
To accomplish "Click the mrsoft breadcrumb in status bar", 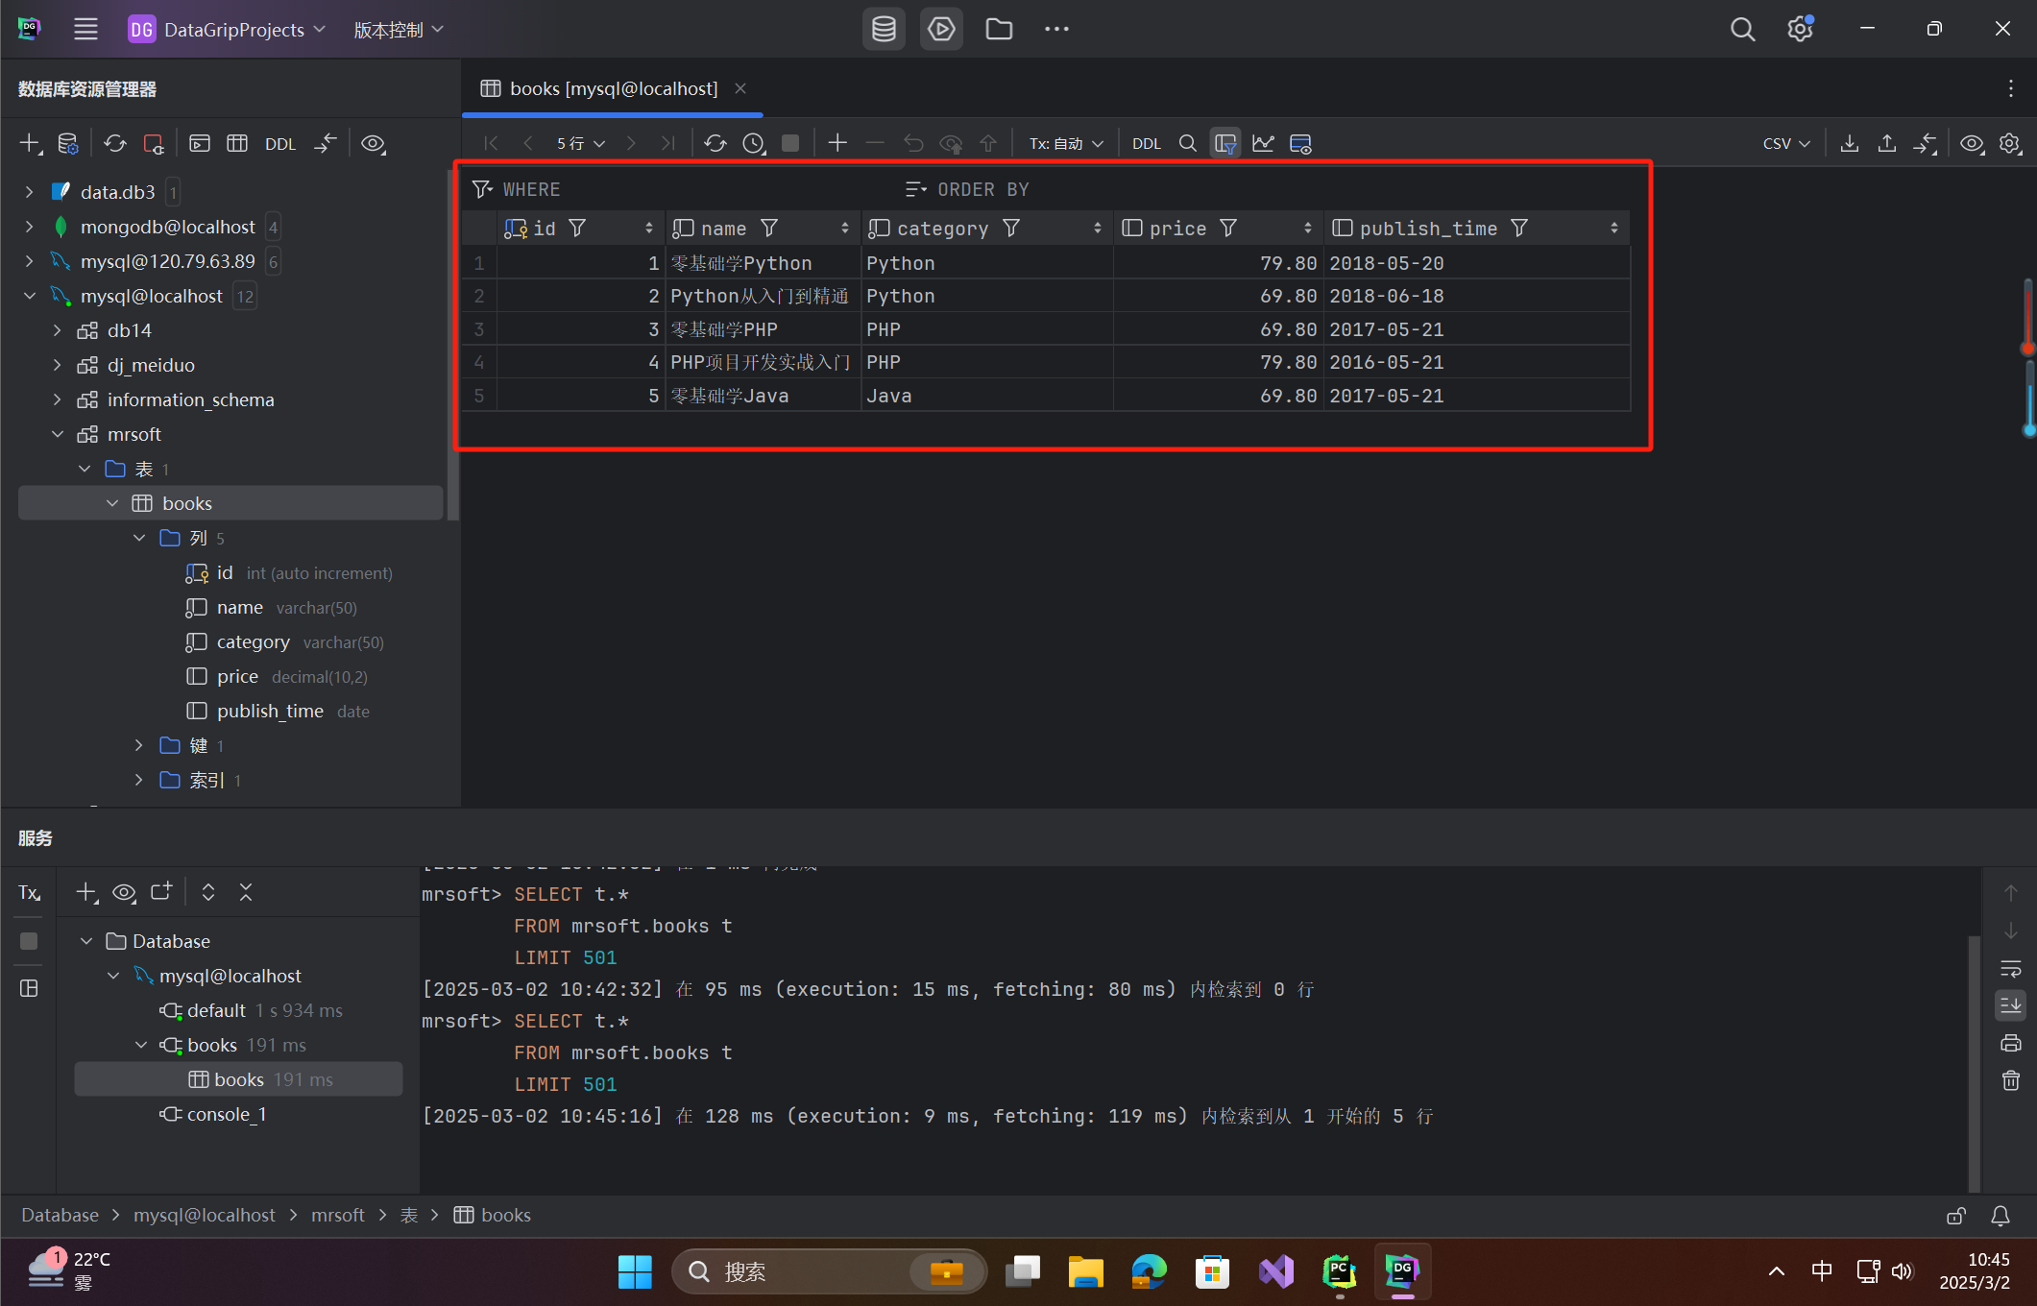I will pyautogui.click(x=338, y=1215).
